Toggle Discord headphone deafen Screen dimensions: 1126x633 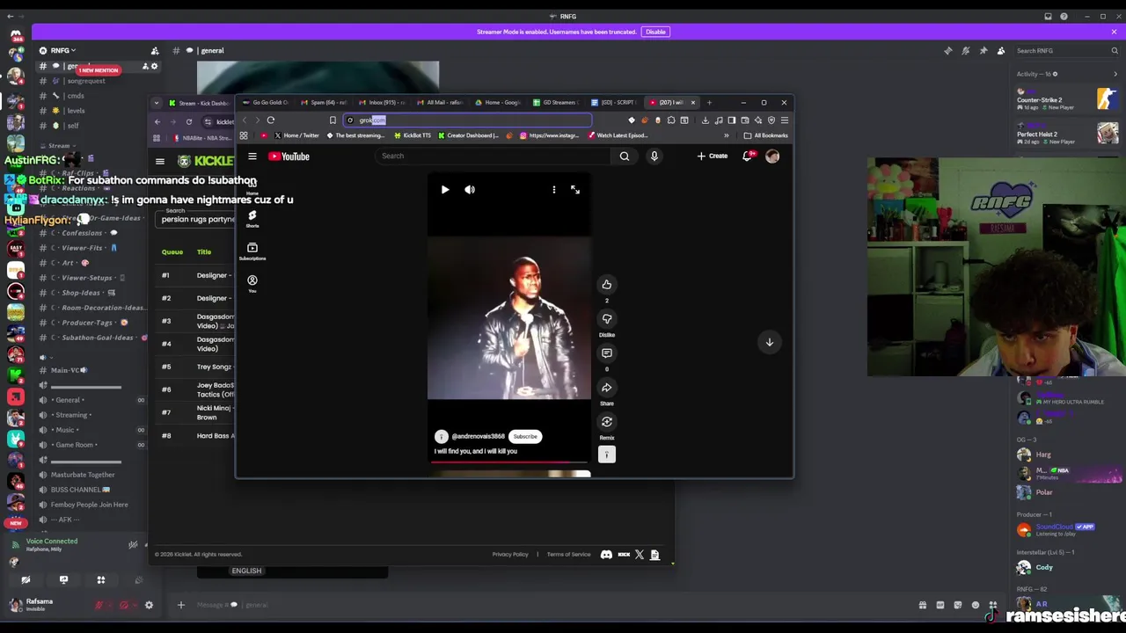(x=124, y=605)
